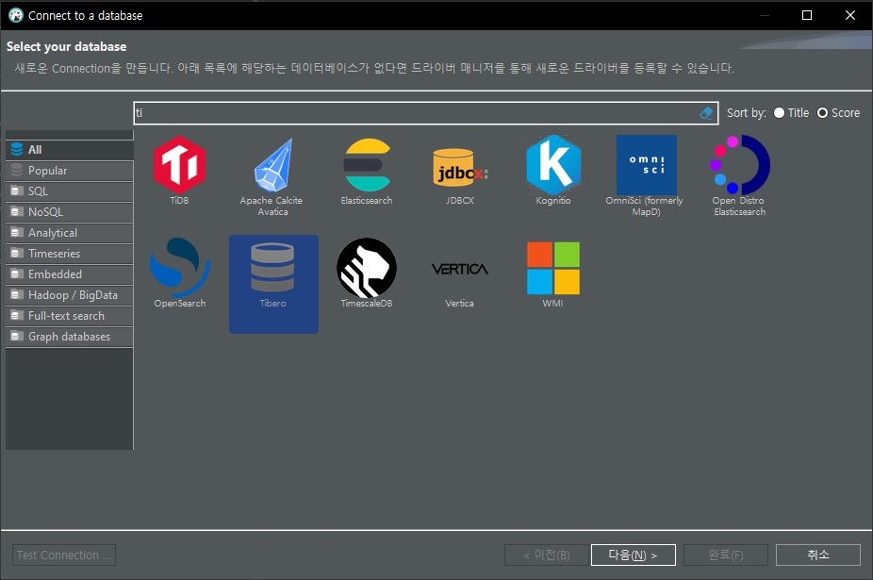This screenshot has width=873, height=580.
Task: Open the Analytical category
Action: [x=70, y=233]
